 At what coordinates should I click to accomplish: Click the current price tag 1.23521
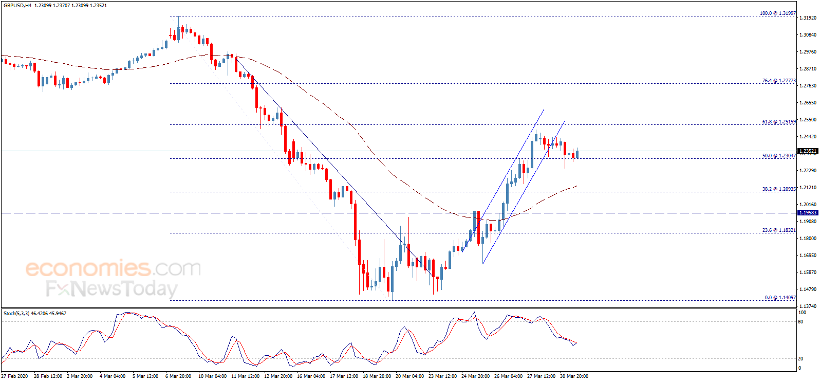[808, 151]
